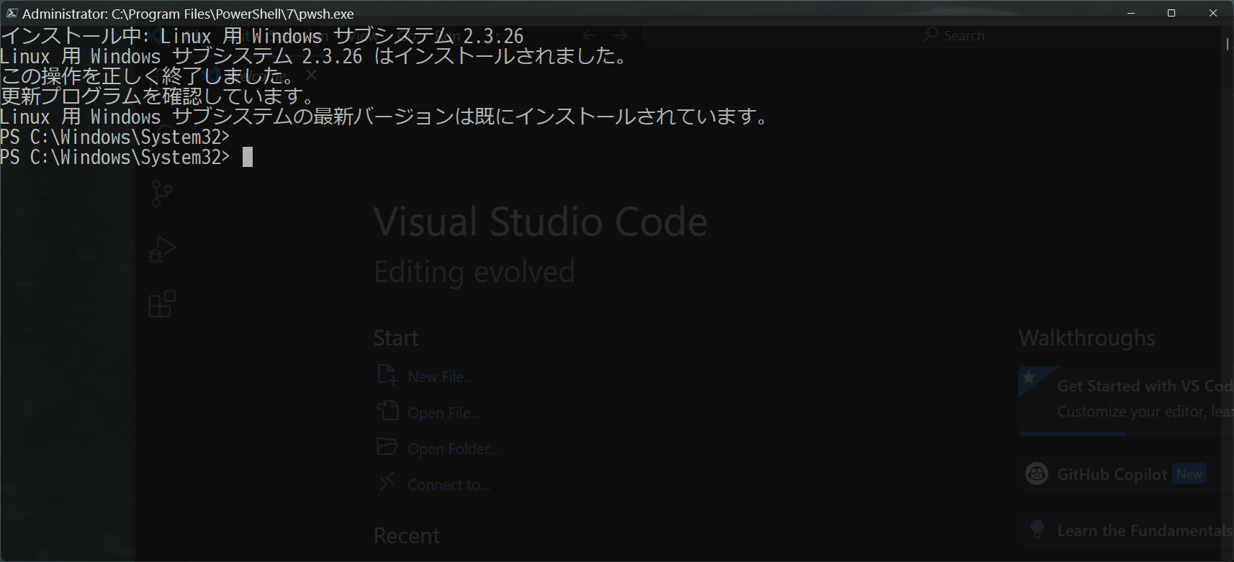1234x562 pixels.
Task: Click the terminal's vertical scrollbar thumb
Action: (1228, 43)
